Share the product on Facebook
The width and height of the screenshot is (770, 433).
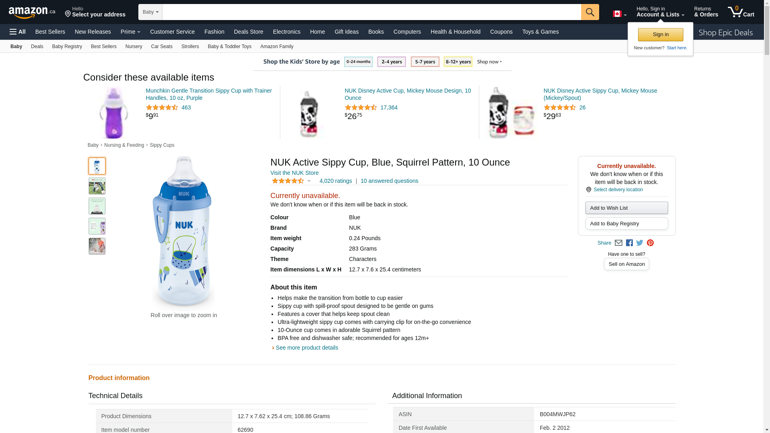point(629,243)
